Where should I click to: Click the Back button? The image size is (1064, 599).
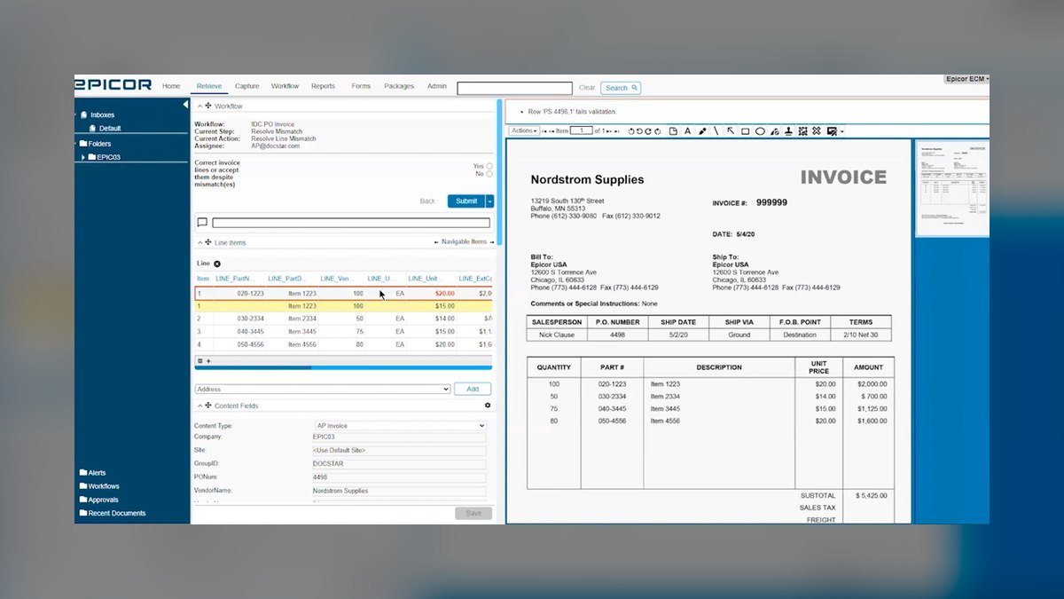(427, 201)
